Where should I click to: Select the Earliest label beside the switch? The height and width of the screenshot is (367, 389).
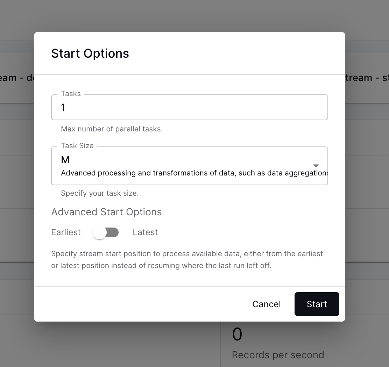coord(66,232)
